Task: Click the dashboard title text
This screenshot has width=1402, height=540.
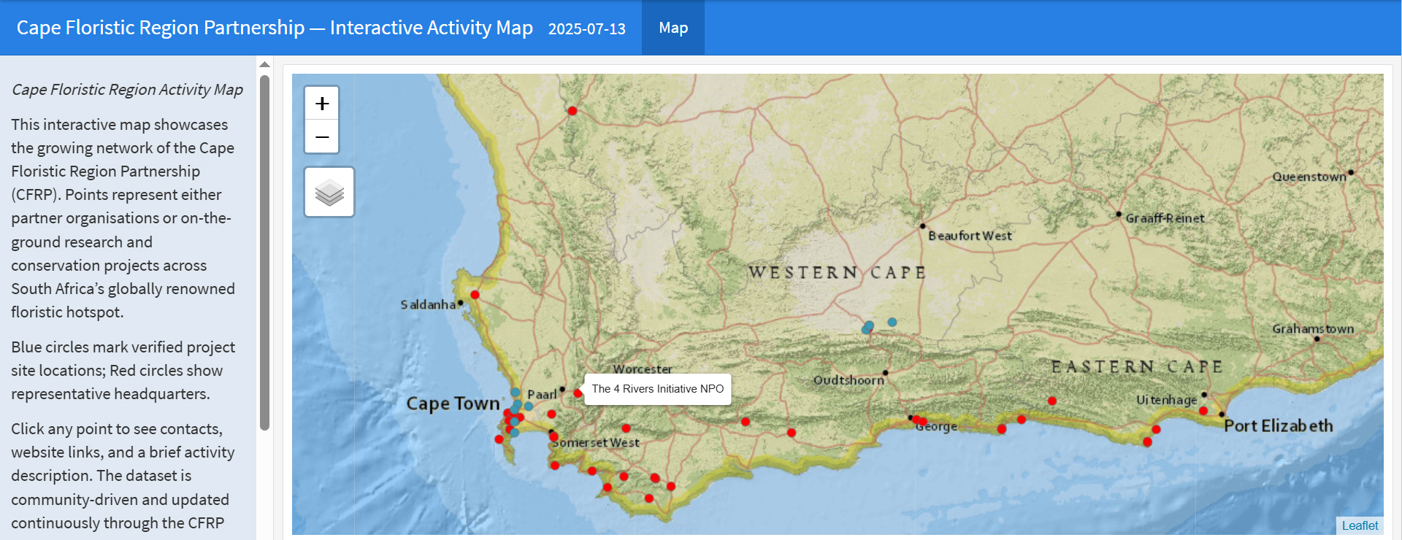Action: 275,28
